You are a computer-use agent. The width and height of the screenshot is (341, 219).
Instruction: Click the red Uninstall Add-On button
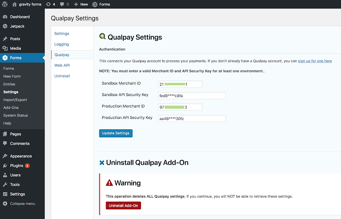pyautogui.click(x=123, y=206)
